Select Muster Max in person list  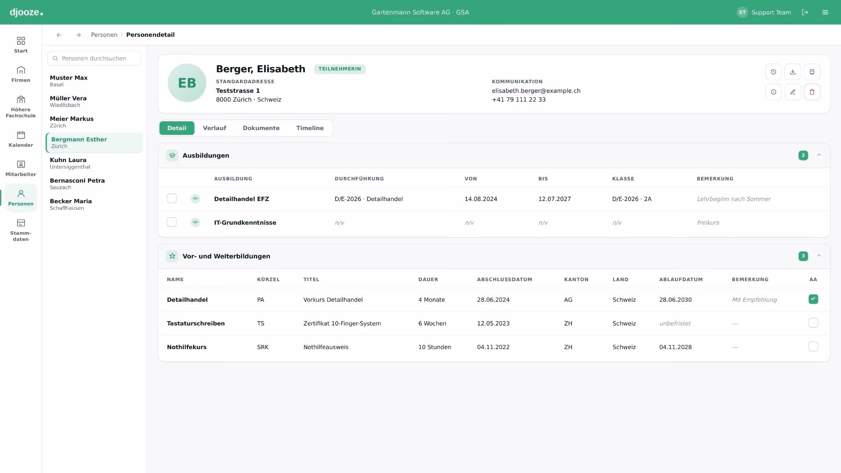[94, 81]
